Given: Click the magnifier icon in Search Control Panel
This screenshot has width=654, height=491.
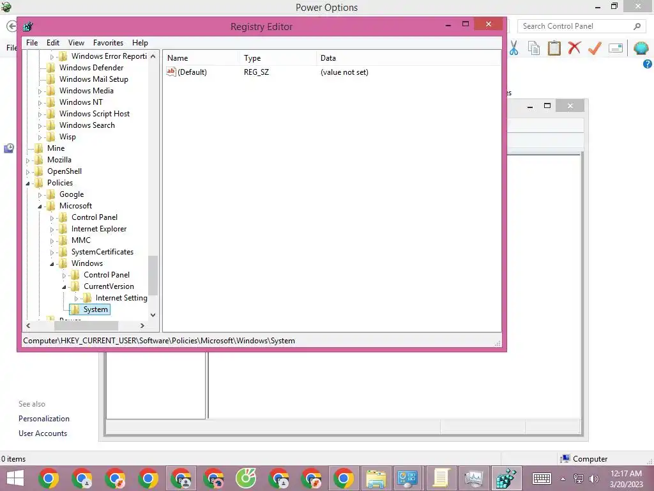Looking at the screenshot, I should pos(637,26).
